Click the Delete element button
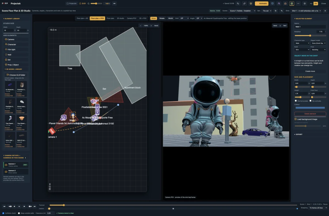 coord(310,114)
